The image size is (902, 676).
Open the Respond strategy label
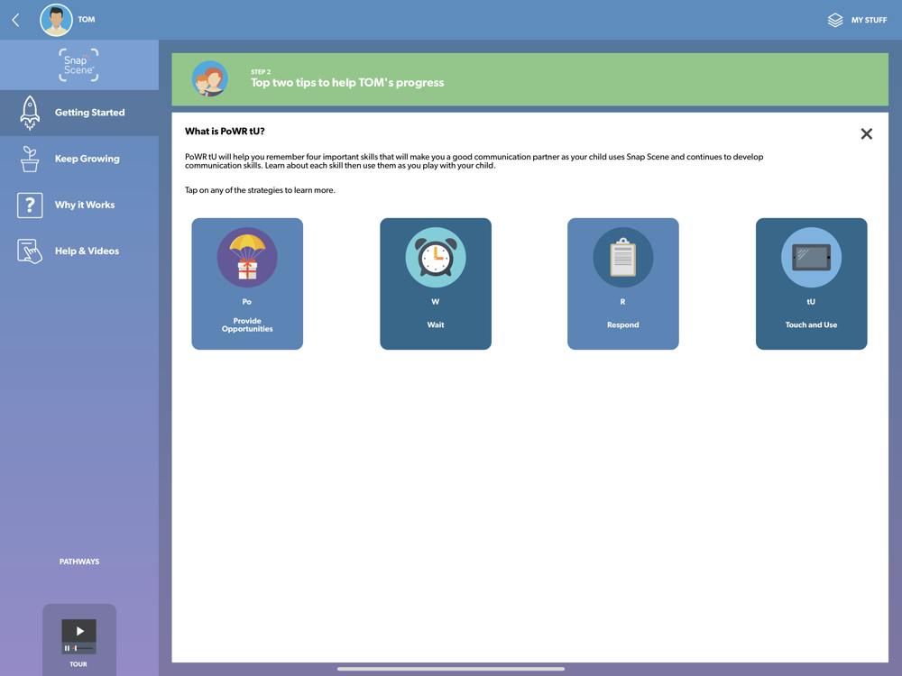tap(623, 324)
